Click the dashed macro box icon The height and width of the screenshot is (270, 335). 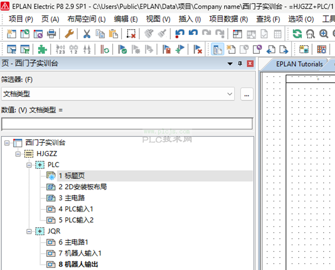coord(303,49)
